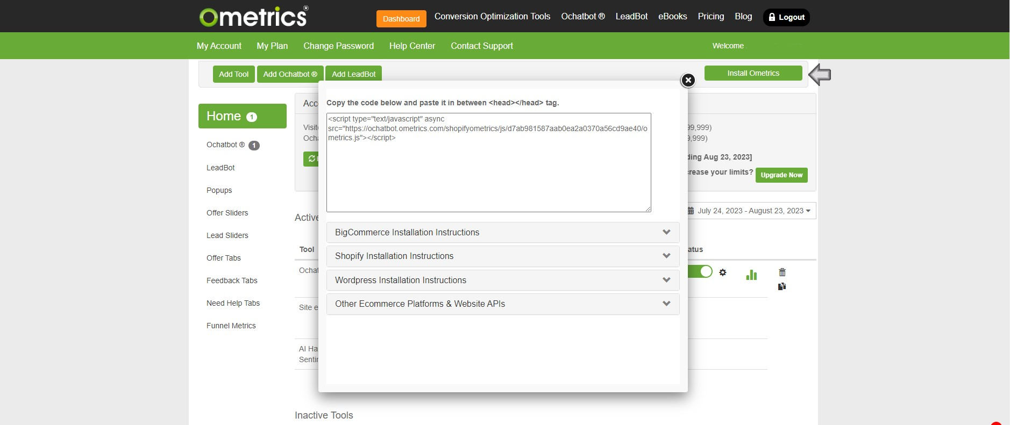
Task: Click the calendar icon in the date range
Action: coord(691,211)
